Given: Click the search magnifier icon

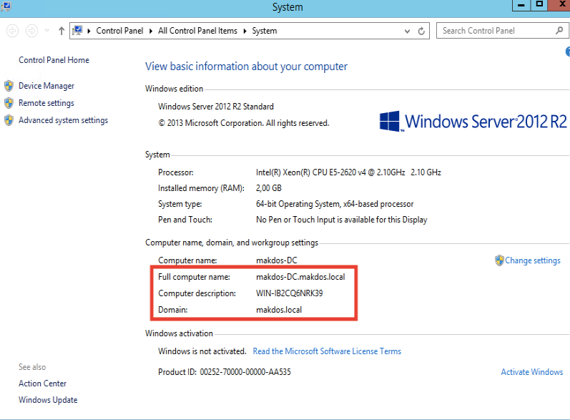Looking at the screenshot, I should click(559, 31).
